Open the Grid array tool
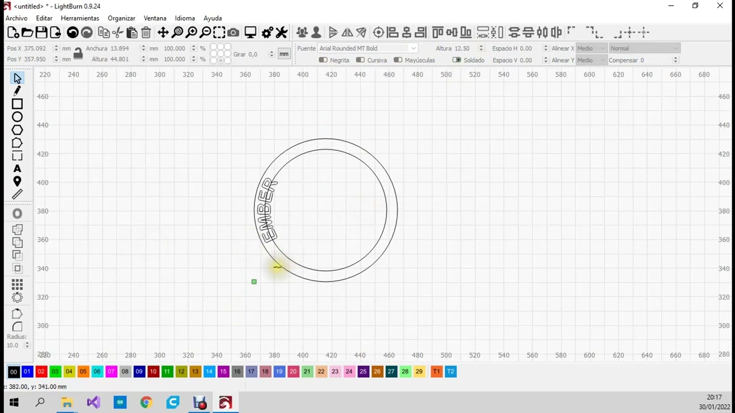735x413 pixels. pyautogui.click(x=17, y=285)
